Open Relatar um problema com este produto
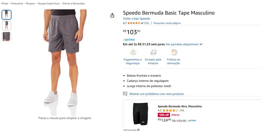The height and width of the screenshot is (133, 261). point(156,94)
